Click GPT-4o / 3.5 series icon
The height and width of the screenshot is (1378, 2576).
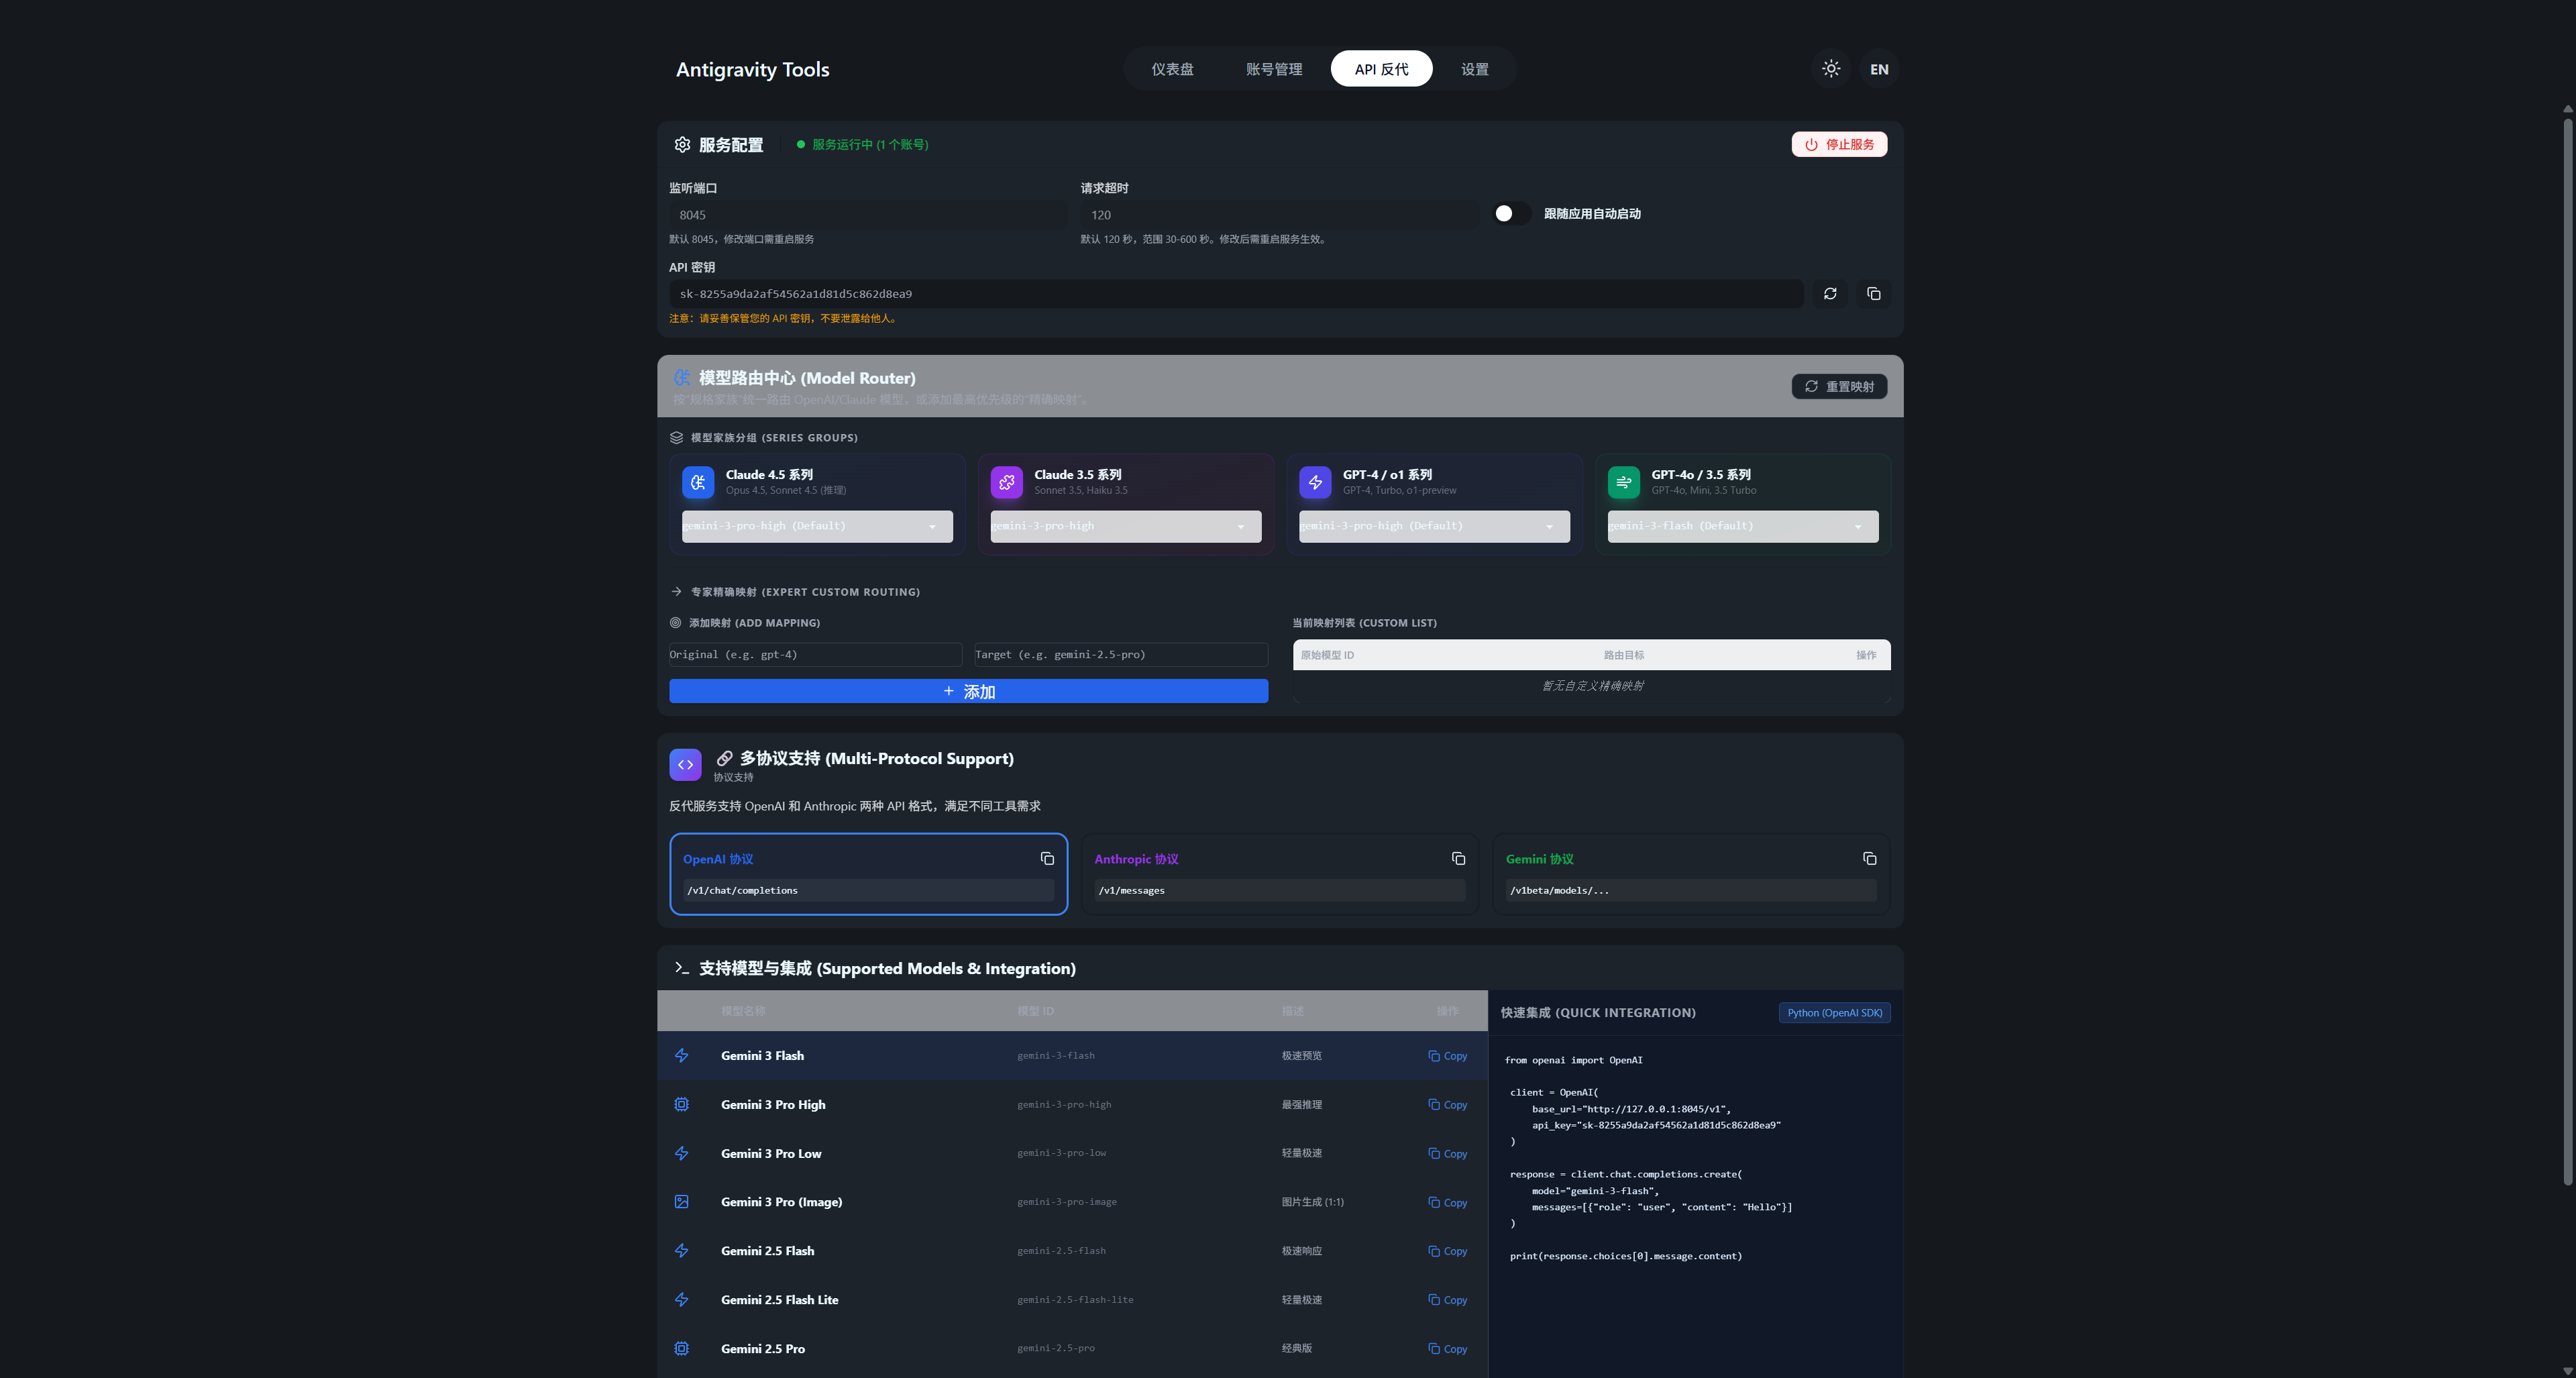(1623, 482)
